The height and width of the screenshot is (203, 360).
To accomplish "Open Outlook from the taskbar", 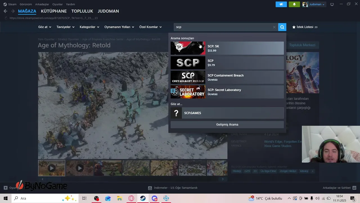I will (108, 198).
